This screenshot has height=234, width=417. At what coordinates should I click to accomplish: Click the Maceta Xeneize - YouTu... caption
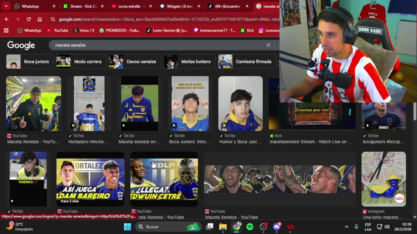pyautogui.click(x=33, y=142)
